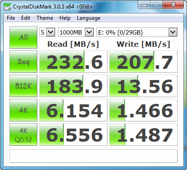The height and width of the screenshot is (170, 187).
Task: Select the Seq read result 232.6
Action: [73, 62]
